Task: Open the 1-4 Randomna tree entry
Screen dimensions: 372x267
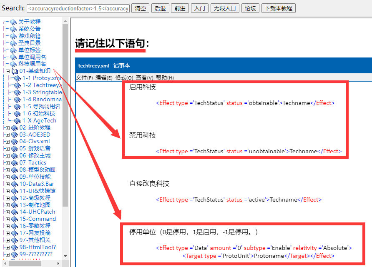Action: click(42, 99)
